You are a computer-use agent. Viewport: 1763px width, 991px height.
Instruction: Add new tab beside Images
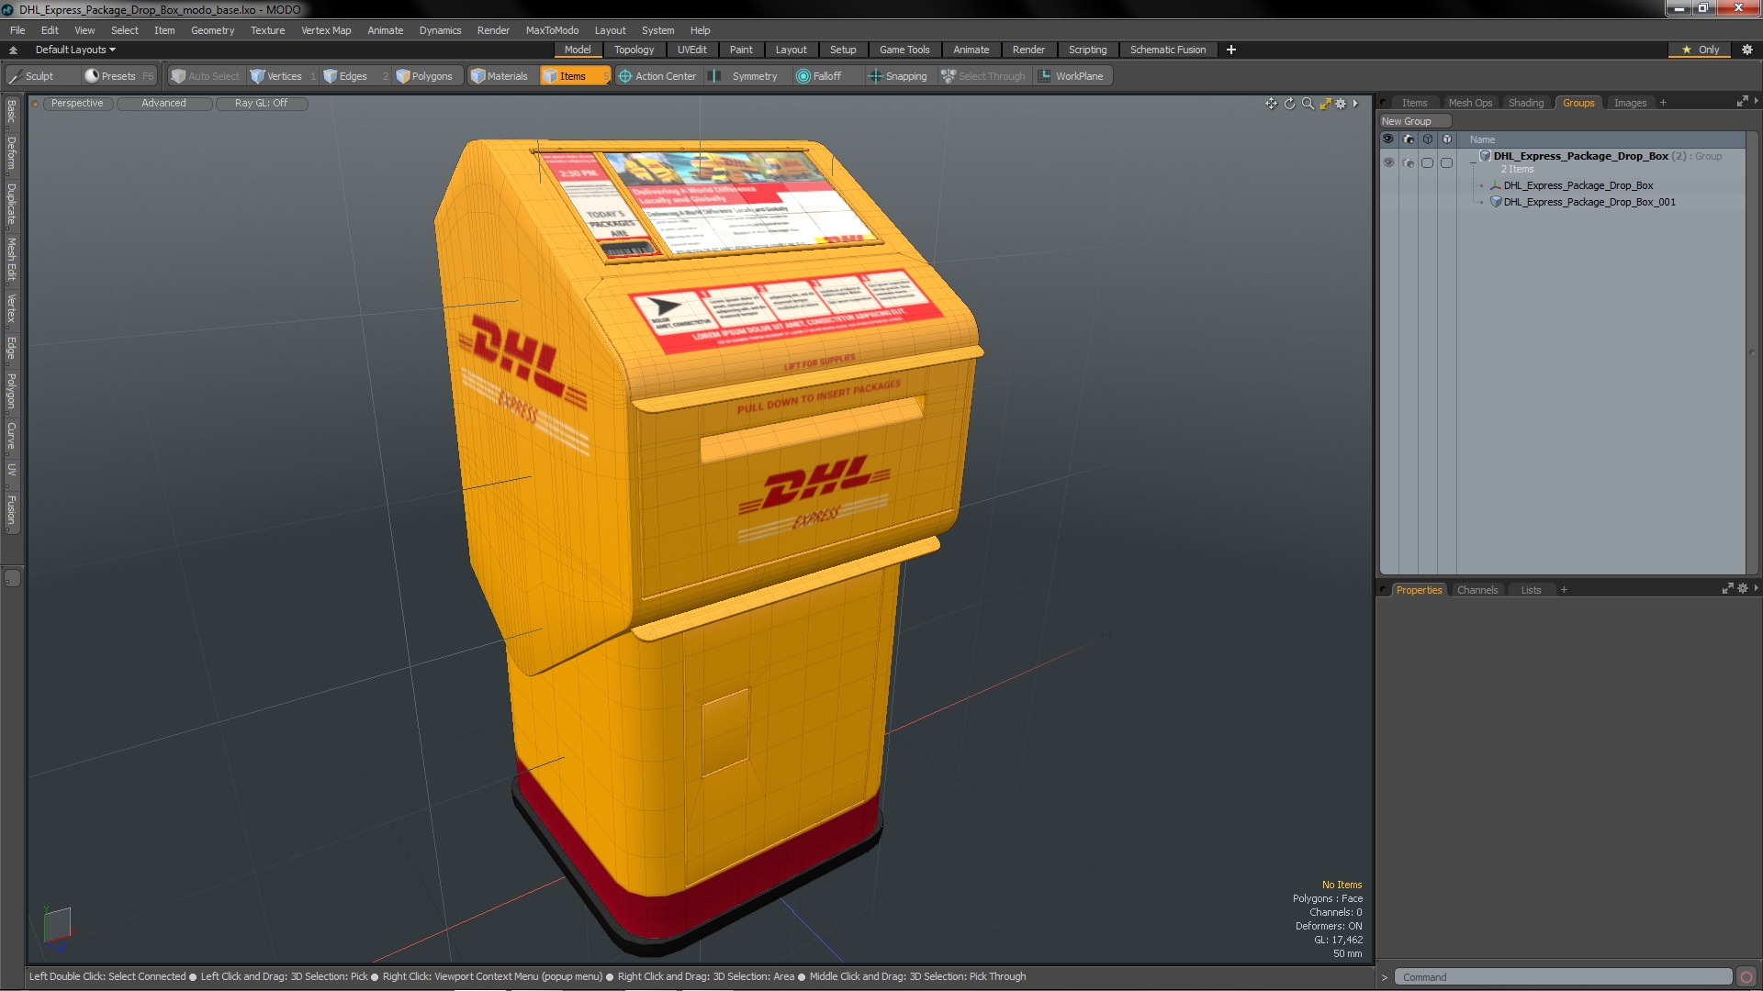[1663, 103]
